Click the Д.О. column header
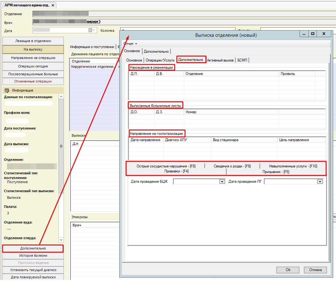 (141, 112)
